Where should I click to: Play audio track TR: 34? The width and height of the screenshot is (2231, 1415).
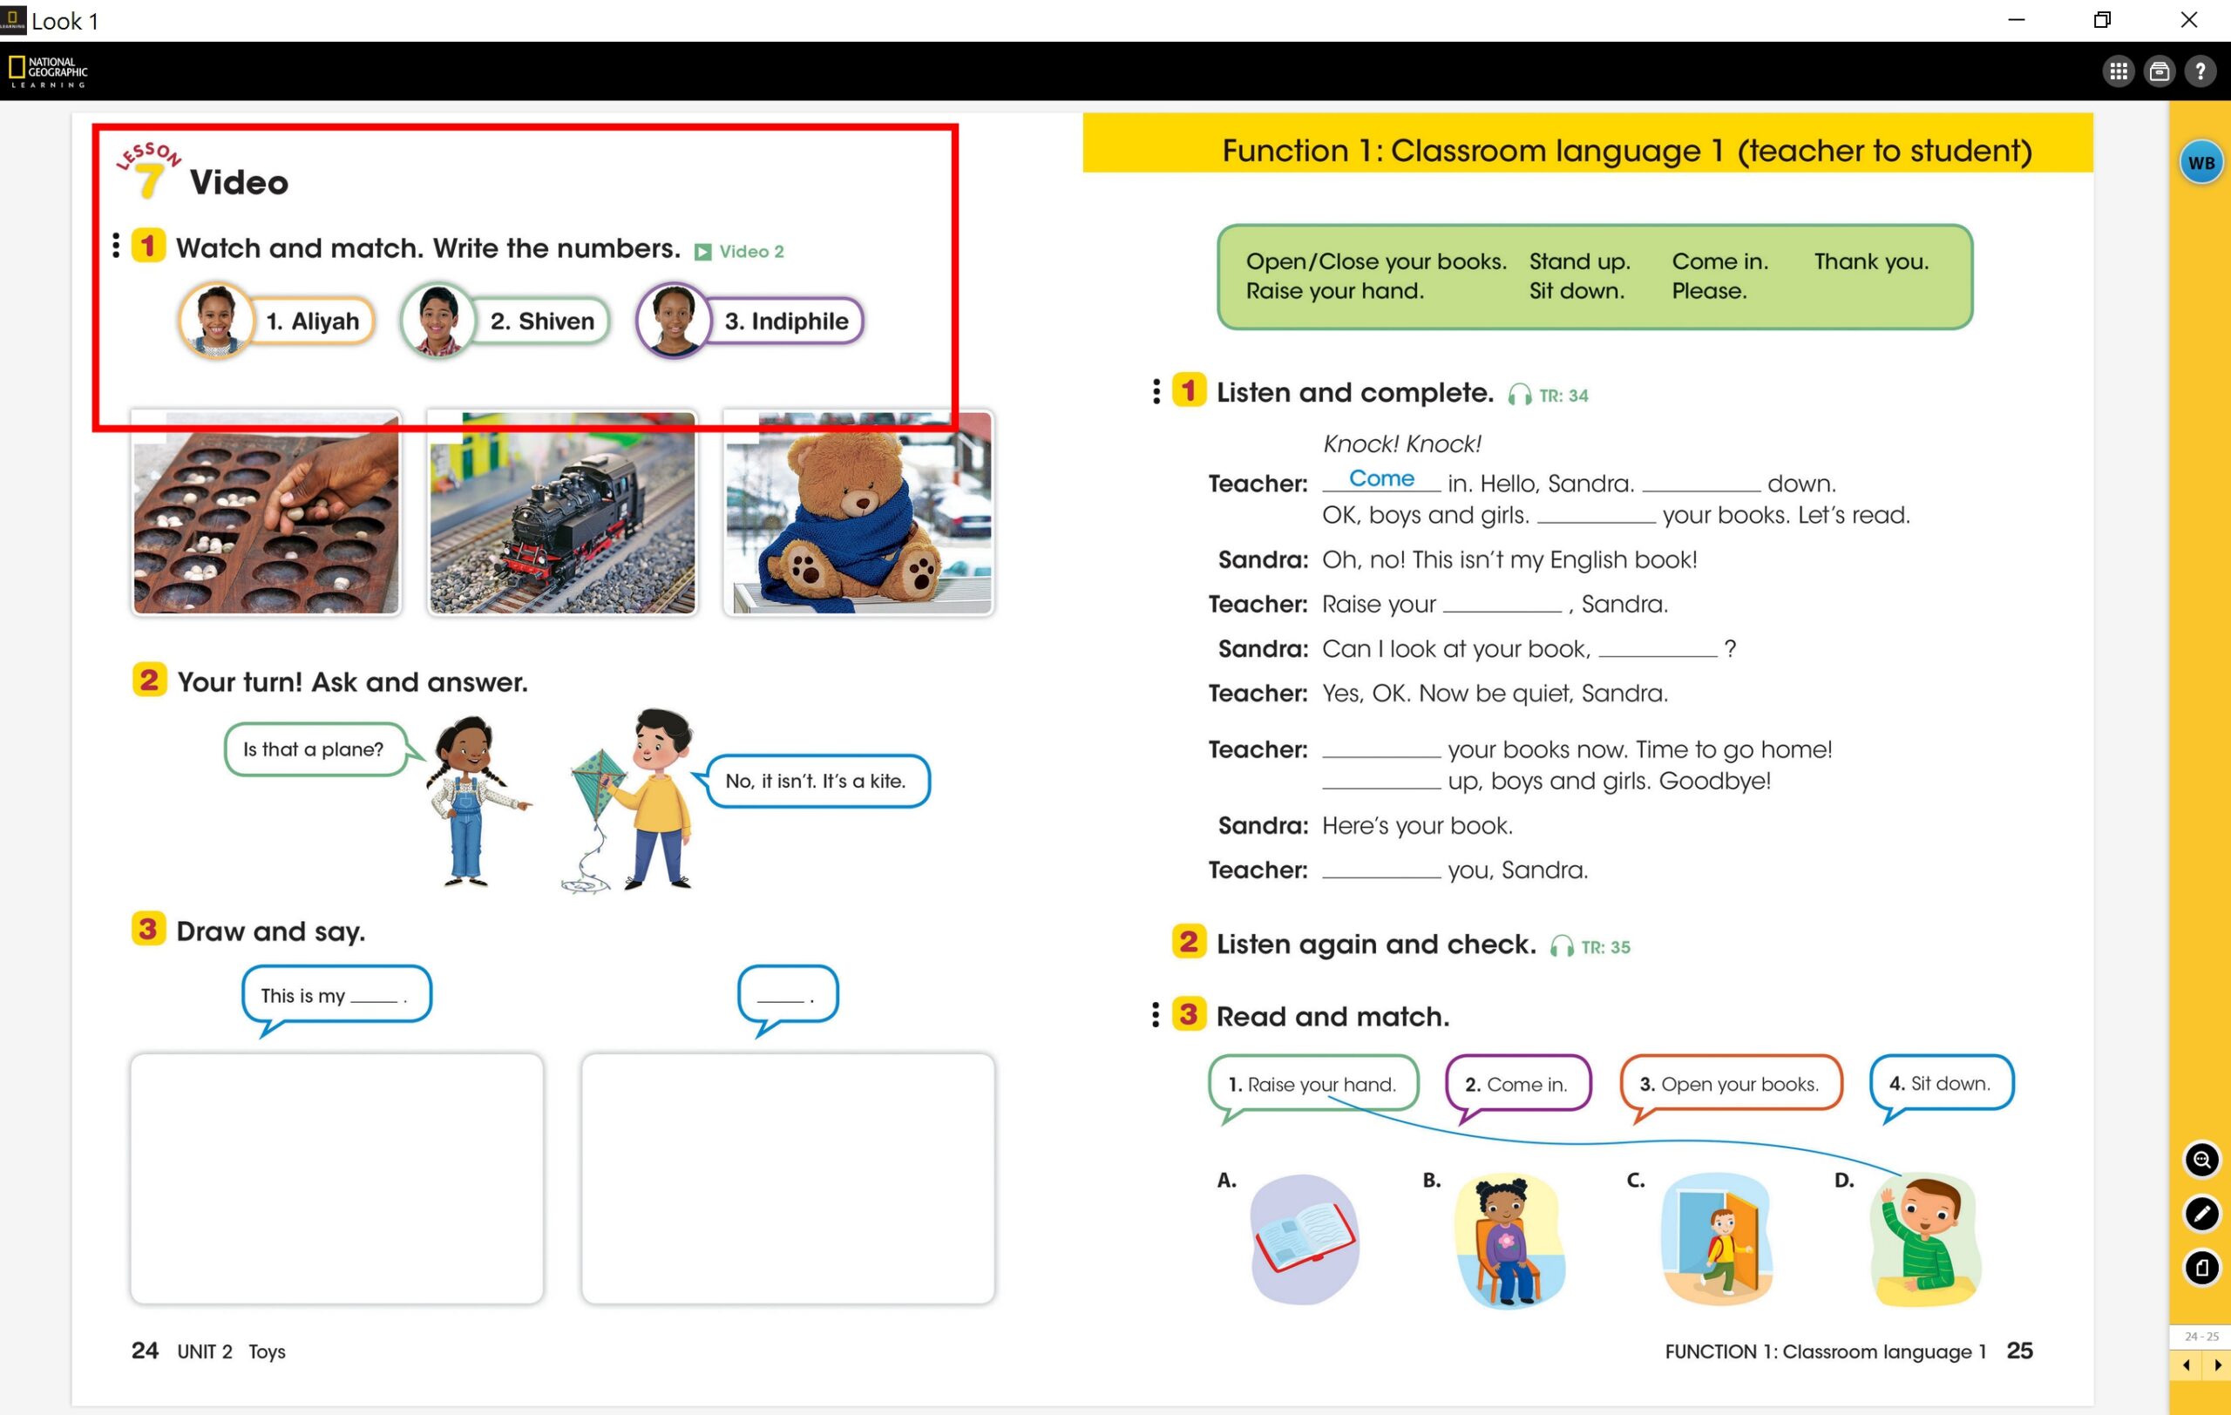(1520, 396)
